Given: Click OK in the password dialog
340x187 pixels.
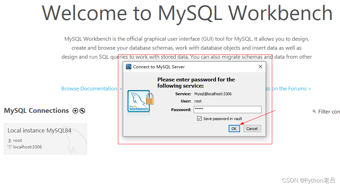Looking at the screenshot, I should point(234,129).
